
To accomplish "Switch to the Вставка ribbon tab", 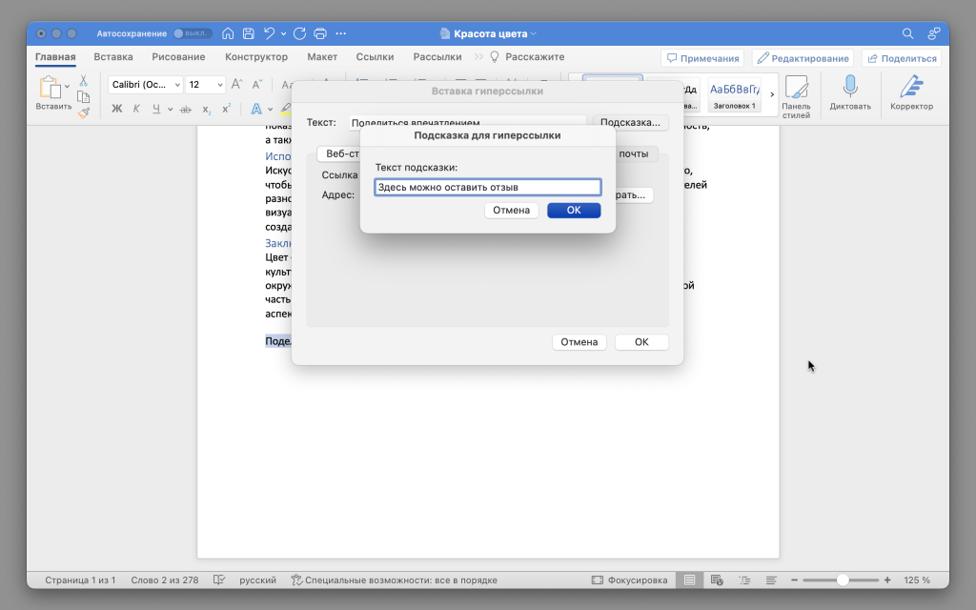I will click(113, 57).
